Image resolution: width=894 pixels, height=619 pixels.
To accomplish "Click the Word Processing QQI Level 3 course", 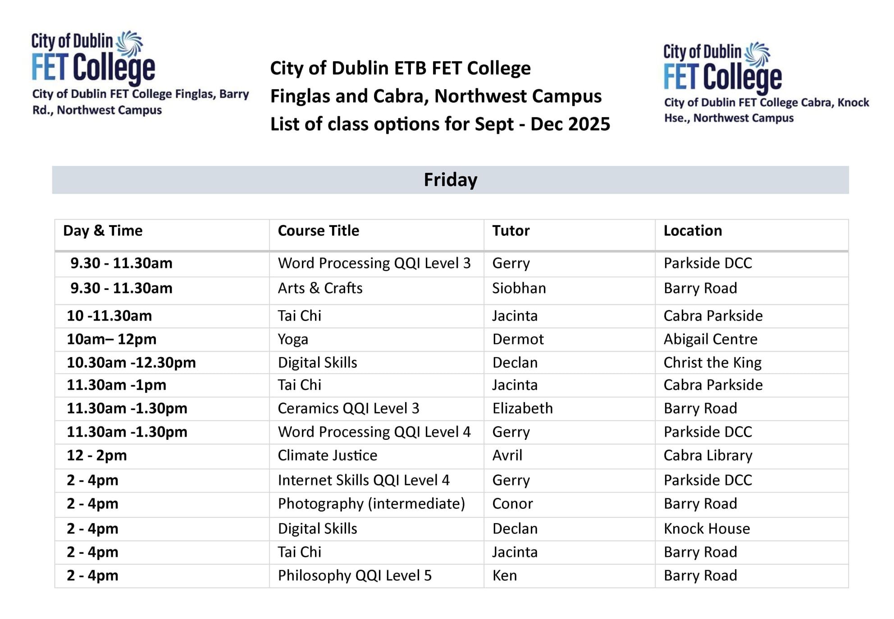I will 374,263.
